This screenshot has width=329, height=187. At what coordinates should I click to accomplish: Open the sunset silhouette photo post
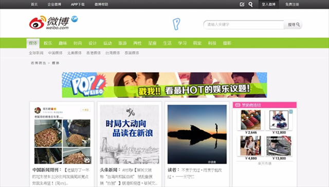(x=197, y=134)
